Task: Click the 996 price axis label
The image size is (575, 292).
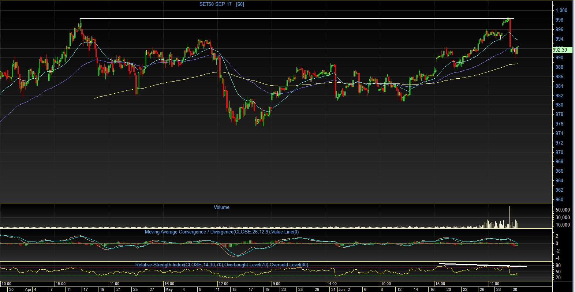Action: pos(559,29)
